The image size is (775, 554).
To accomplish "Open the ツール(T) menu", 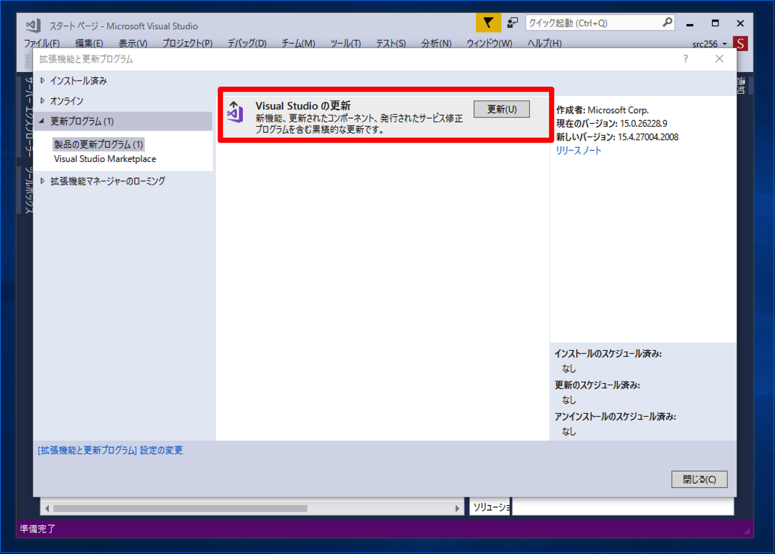I will click(345, 43).
